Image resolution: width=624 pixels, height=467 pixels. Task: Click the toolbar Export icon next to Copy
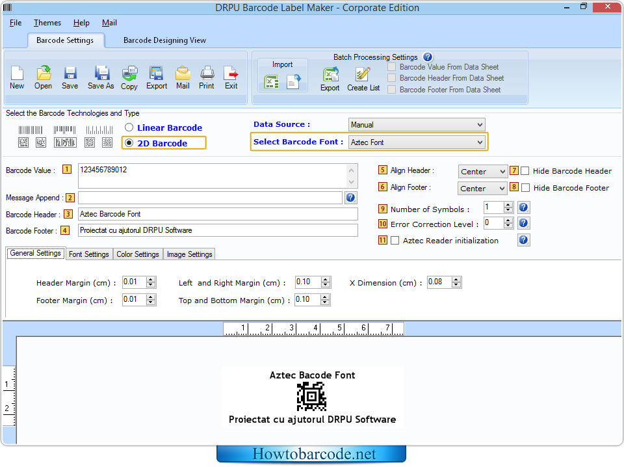click(156, 73)
